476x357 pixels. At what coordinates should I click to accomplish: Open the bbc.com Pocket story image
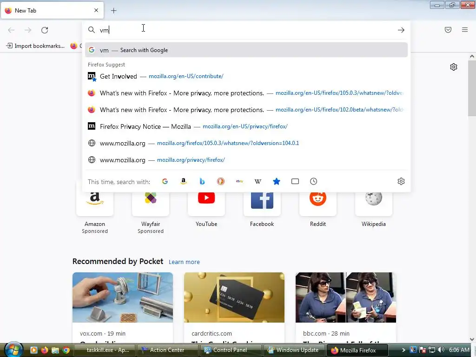(346, 297)
